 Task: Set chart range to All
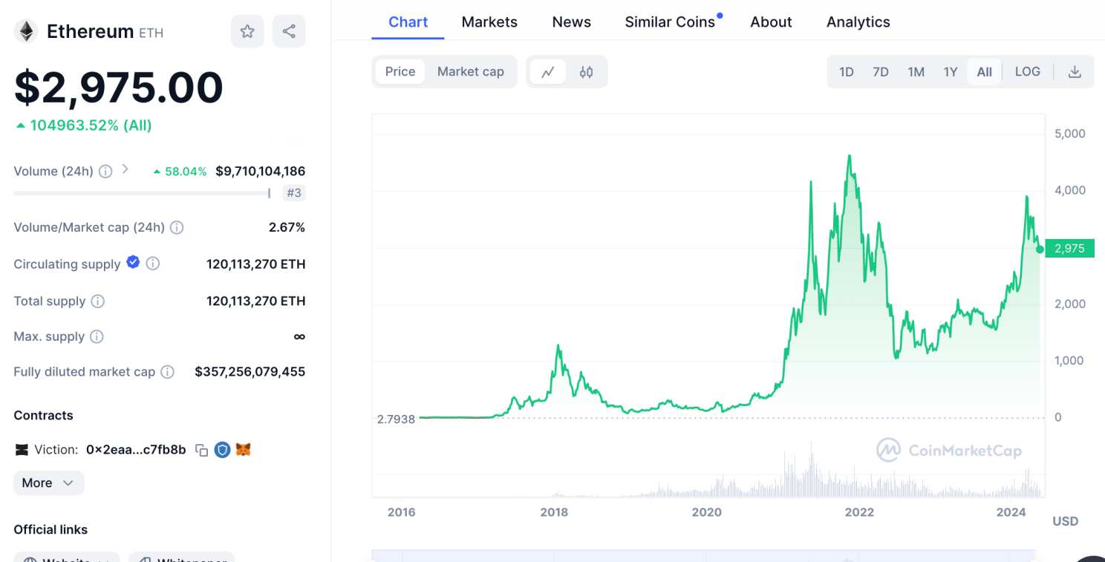pos(985,72)
